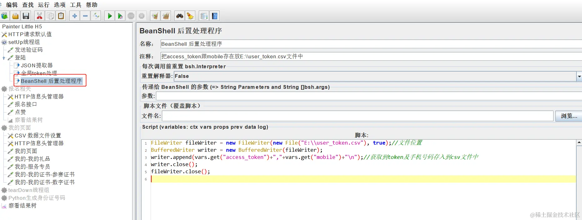582x220 pixels.
Task: Click the greyed Shutdown icon
Action: (142, 16)
